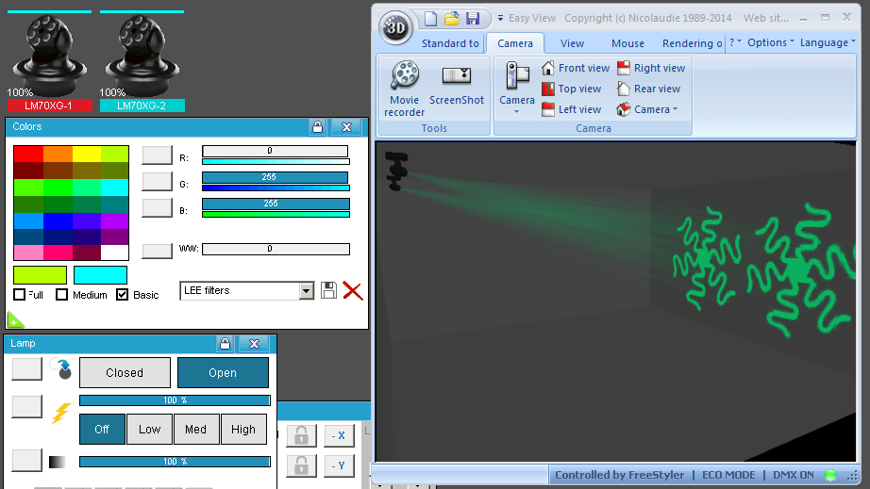Open the Options menu dropdown
870x489 pixels.
click(771, 42)
